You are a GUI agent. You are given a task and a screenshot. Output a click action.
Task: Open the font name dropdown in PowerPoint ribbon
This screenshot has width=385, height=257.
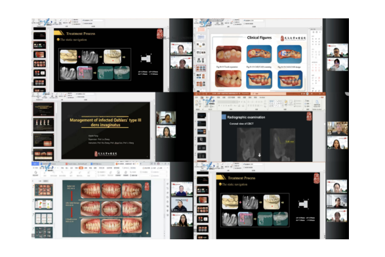(x=228, y=102)
